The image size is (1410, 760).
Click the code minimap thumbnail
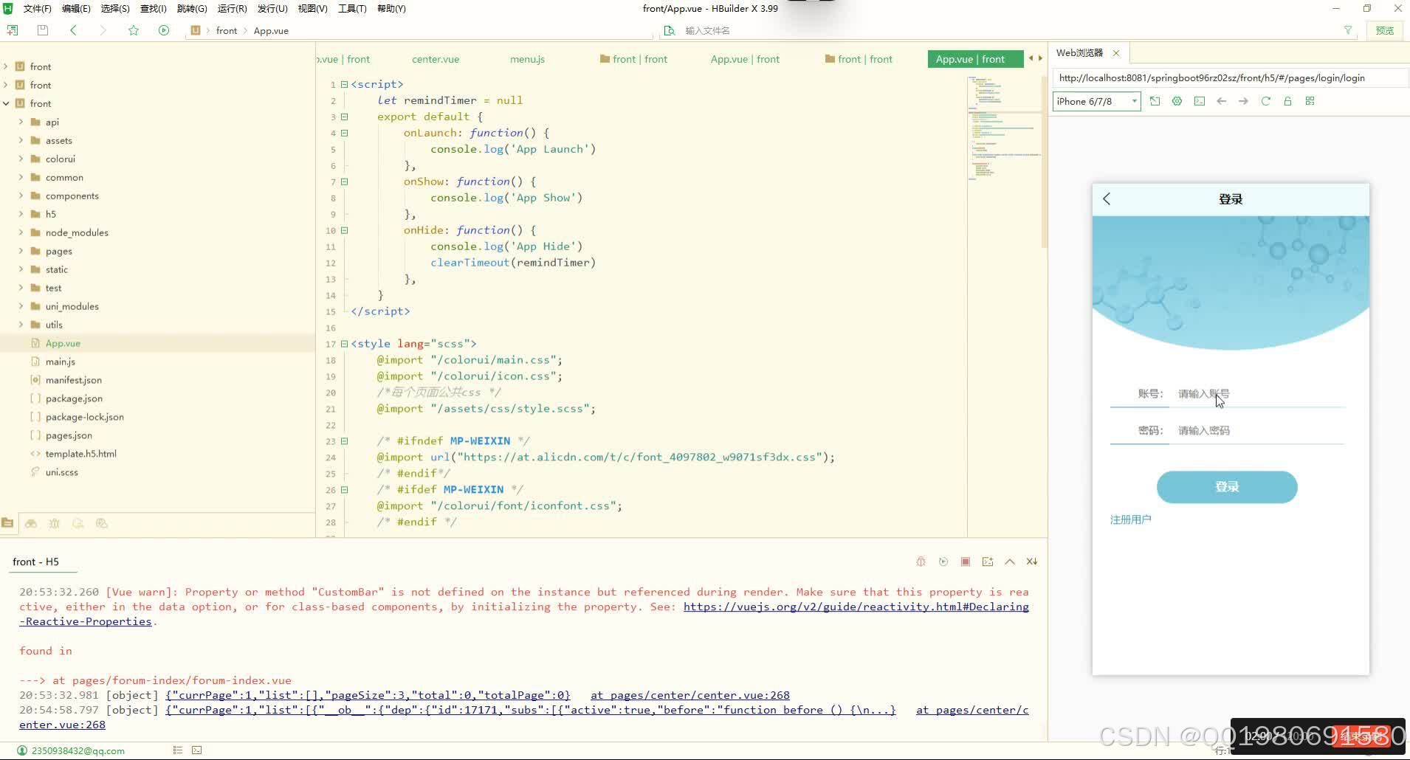[x=1004, y=129]
